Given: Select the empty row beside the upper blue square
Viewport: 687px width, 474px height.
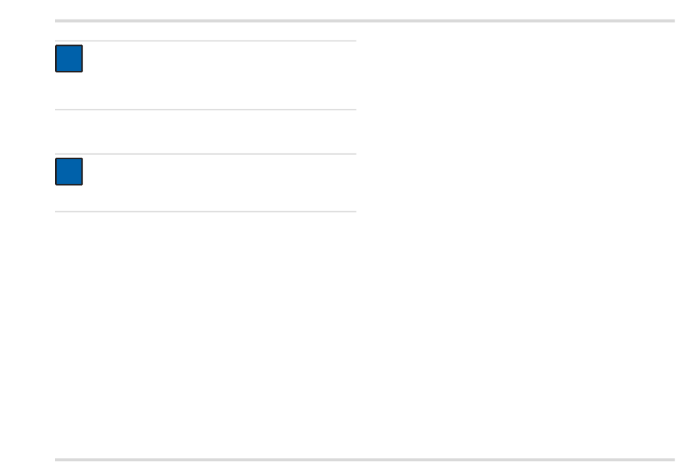Looking at the screenshot, I should pos(205,75).
